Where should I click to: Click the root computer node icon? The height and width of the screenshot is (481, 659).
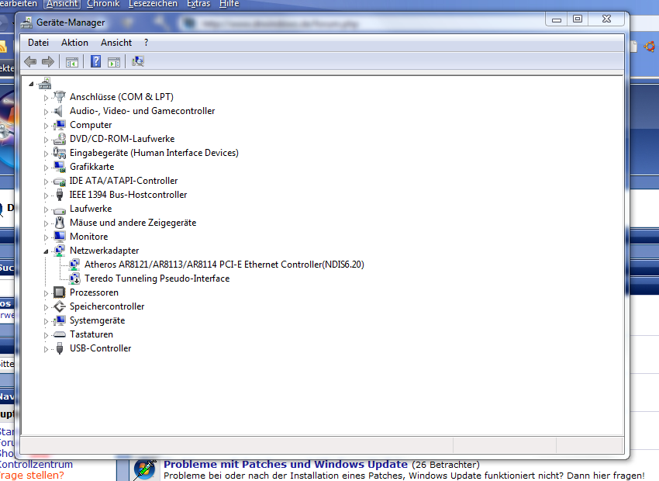[44, 83]
